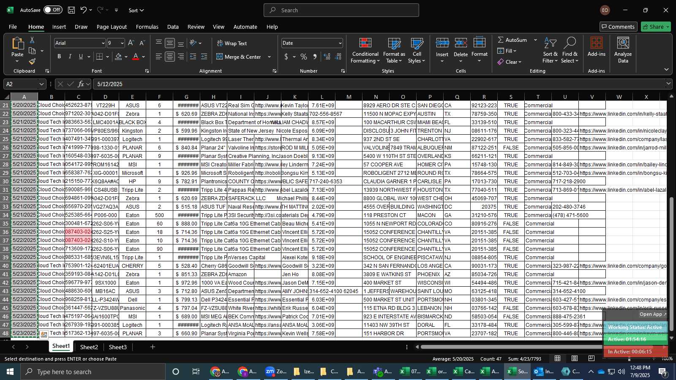
Task: Click Increase Decimal icon
Action: (x=327, y=57)
